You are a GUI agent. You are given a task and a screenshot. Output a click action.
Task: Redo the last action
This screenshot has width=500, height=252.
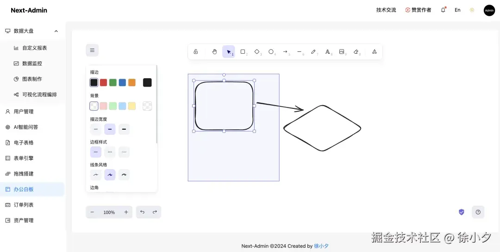(x=155, y=212)
